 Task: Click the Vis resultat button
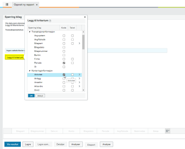12,144
